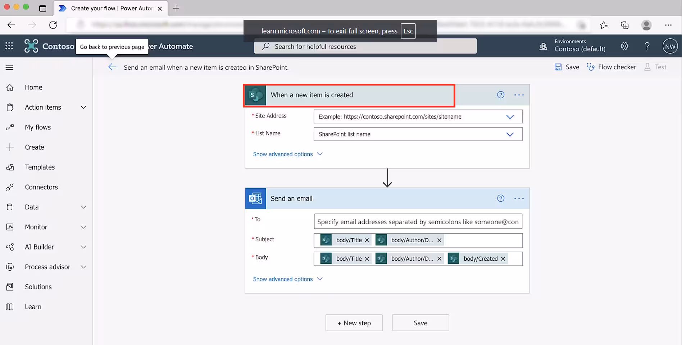The height and width of the screenshot is (345, 682).
Task: Open browser favorites star icon
Action: click(x=604, y=25)
